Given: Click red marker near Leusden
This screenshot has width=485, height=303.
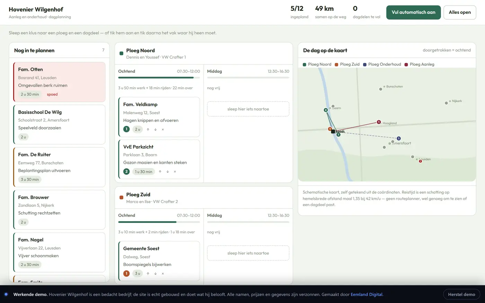Looking at the screenshot, I should click(420, 161).
